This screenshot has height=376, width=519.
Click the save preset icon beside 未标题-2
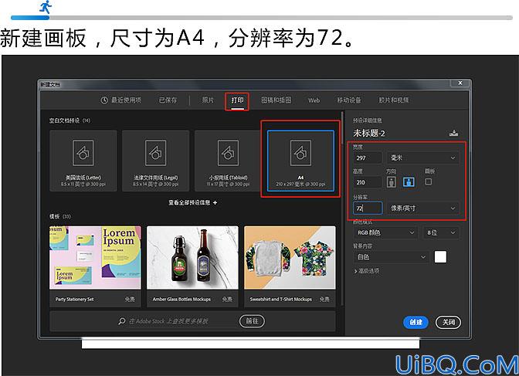[x=454, y=133]
